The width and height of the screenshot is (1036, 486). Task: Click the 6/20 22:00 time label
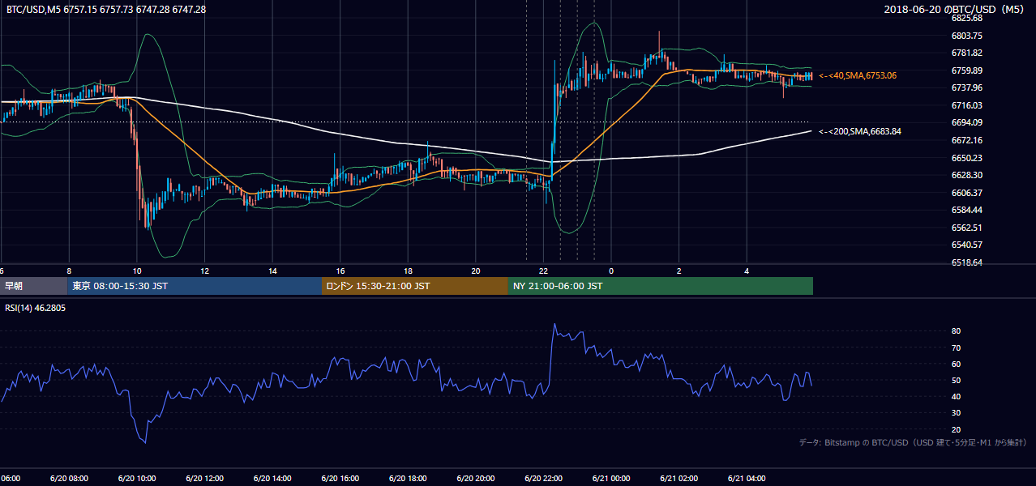[x=544, y=478]
